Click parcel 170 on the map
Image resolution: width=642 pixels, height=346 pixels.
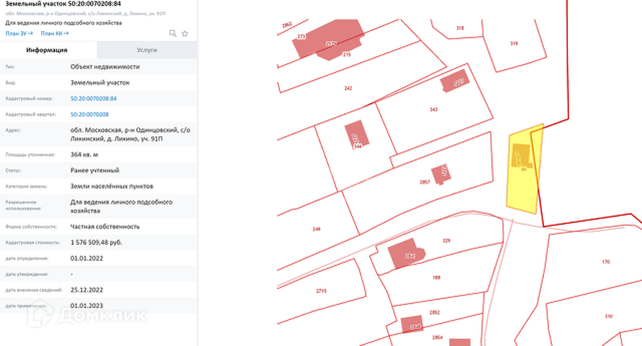[x=606, y=262]
